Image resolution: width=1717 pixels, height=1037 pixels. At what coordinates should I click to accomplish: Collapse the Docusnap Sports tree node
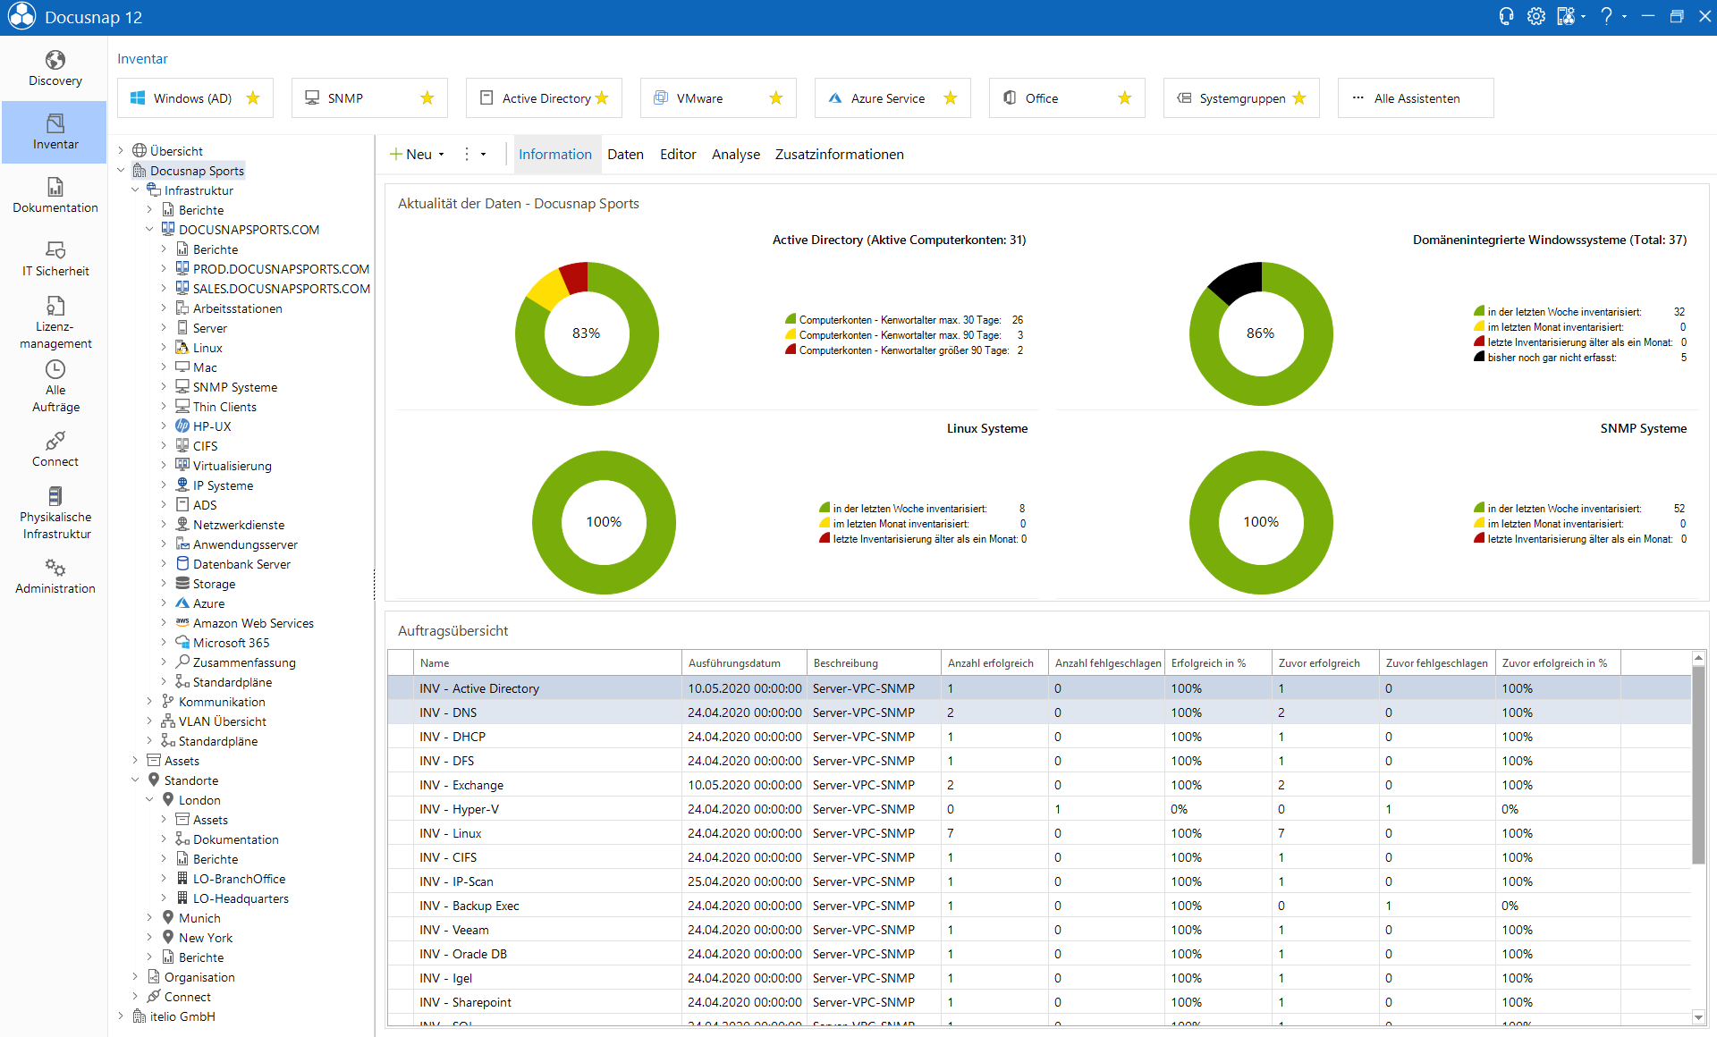tap(121, 171)
